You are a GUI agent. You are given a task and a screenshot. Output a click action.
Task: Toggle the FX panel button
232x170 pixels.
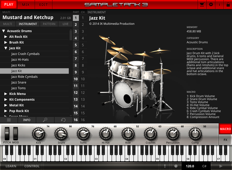(225, 140)
